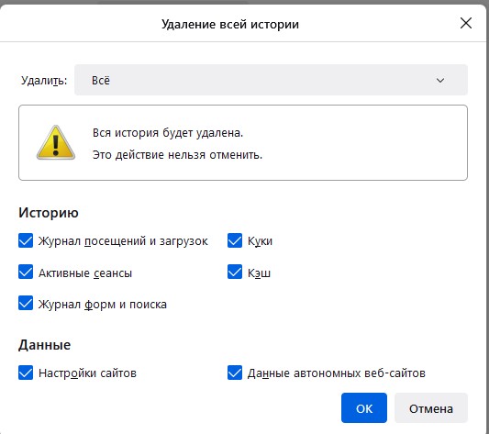Disable Данные автономных веб-сайтов checkbox
The width and height of the screenshot is (489, 434).
235,373
